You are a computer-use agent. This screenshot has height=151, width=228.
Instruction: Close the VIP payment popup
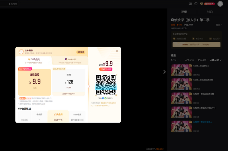pos(117,51)
